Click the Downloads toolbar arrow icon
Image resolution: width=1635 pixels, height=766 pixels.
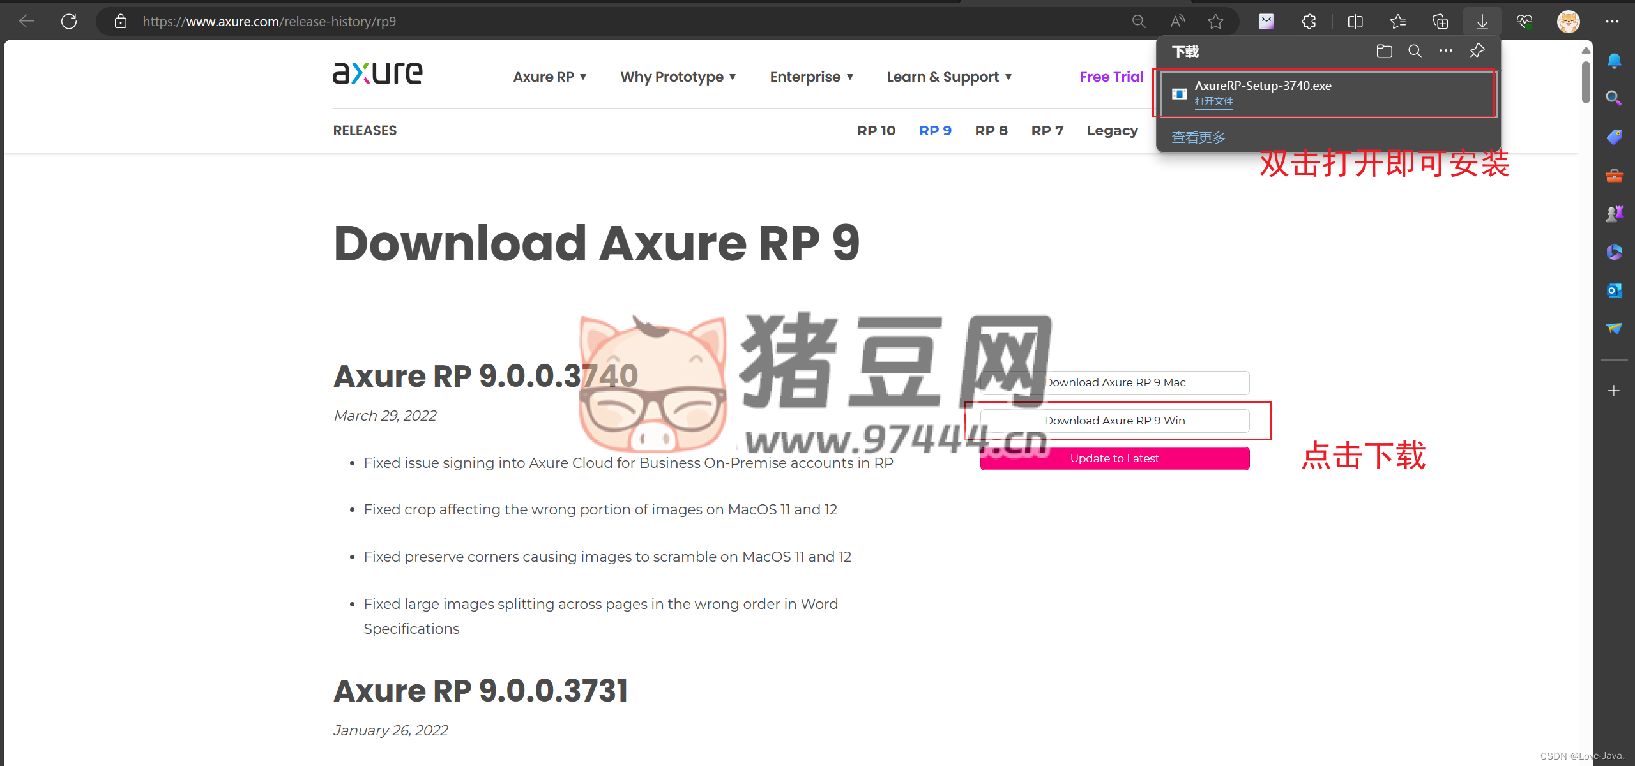point(1482,22)
